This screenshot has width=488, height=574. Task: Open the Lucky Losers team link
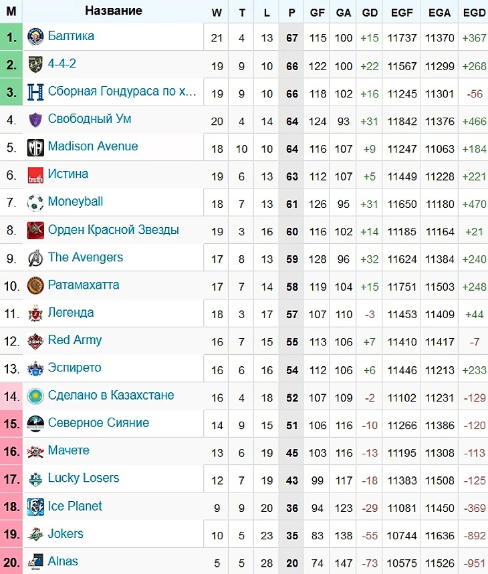click(84, 478)
